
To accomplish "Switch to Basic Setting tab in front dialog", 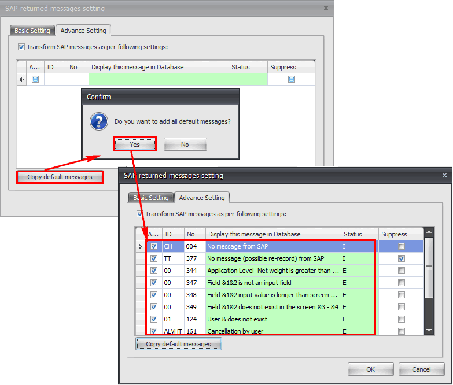I will point(150,198).
